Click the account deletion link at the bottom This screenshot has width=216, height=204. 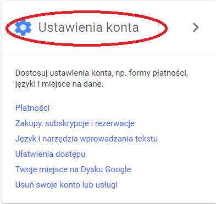67,185
